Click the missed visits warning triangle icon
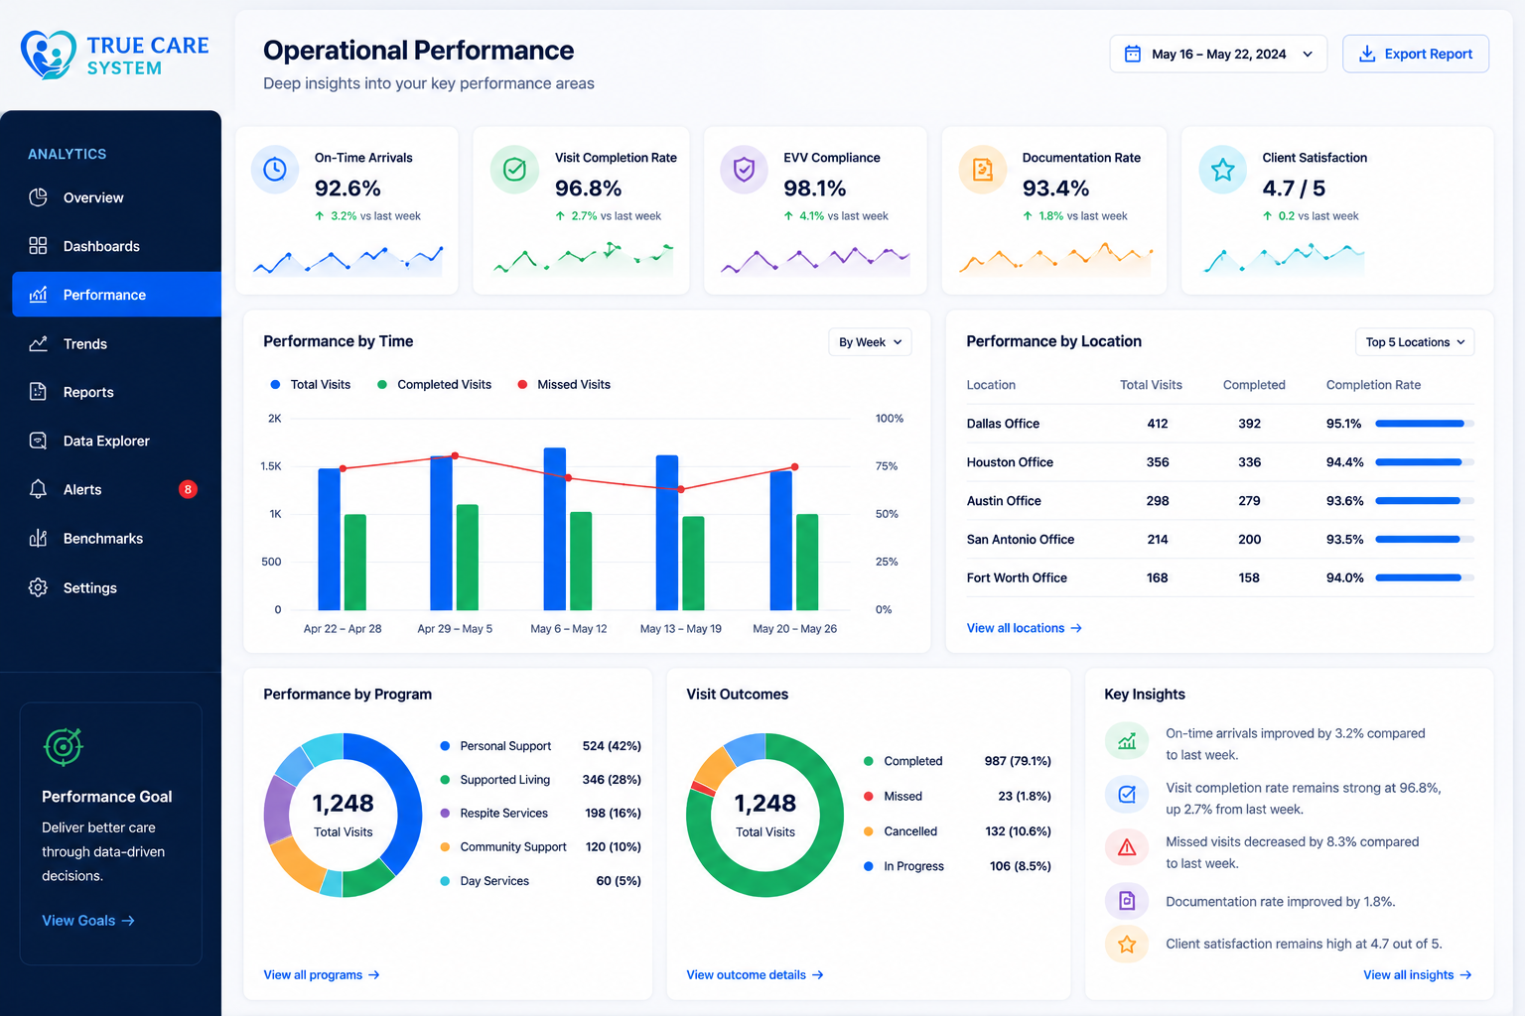Image resolution: width=1525 pixels, height=1016 pixels. pyautogui.click(x=1127, y=847)
